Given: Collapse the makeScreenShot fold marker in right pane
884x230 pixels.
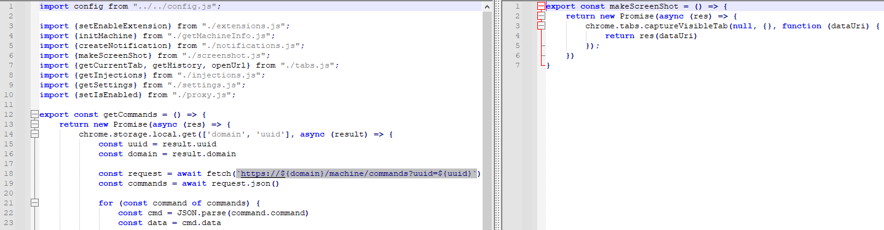Looking at the screenshot, I should click(541, 6).
